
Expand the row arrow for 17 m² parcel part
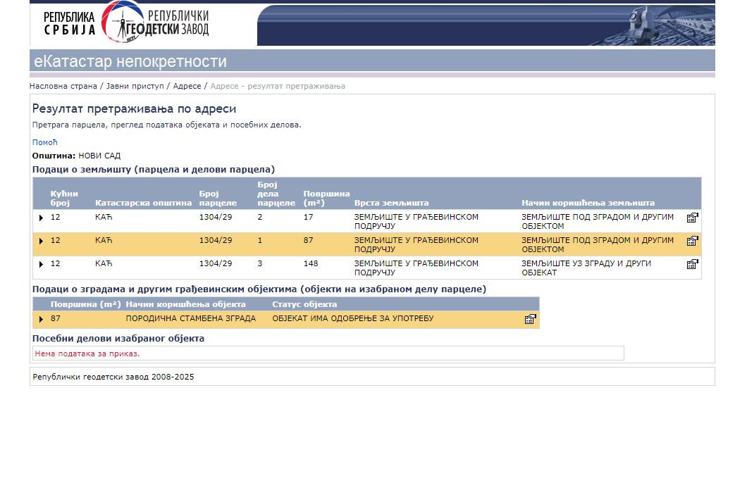click(x=41, y=218)
